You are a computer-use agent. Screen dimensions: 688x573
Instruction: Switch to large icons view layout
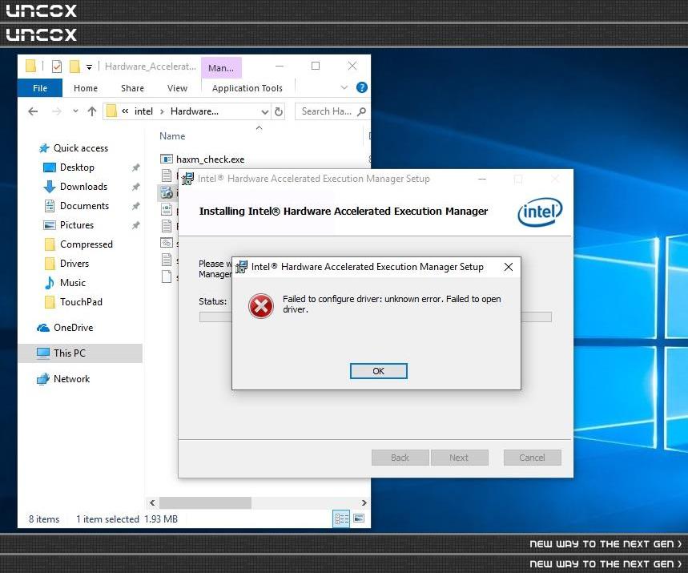(359, 519)
